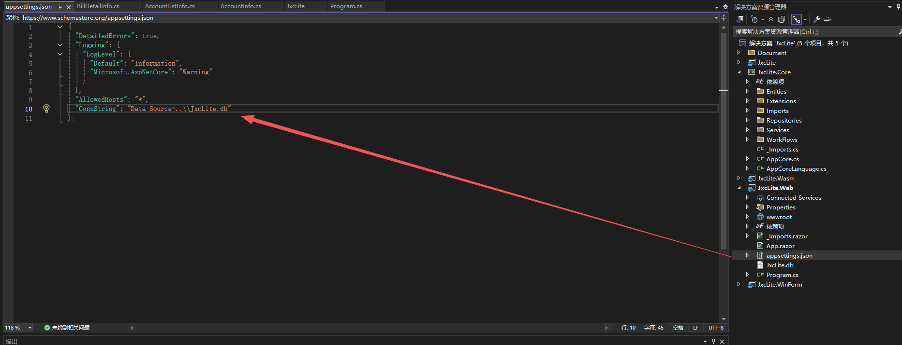The height and width of the screenshot is (345, 902).
Task: Select AppCoreLanguage.cs file
Action: click(x=796, y=168)
